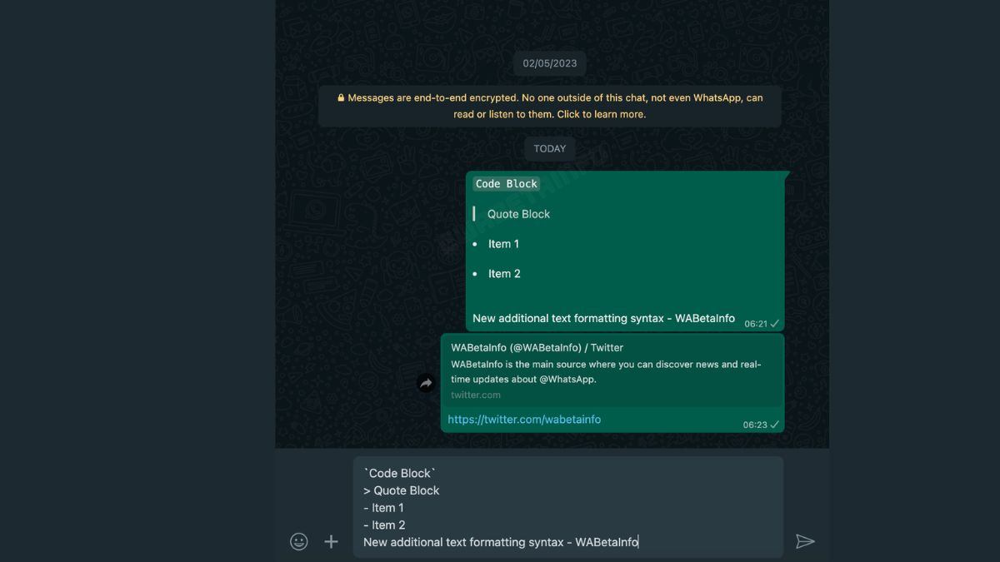Screen dimensions: 1000x562
Task: Click the WABetaInfo / Twitter preview title
Action: [537, 347]
